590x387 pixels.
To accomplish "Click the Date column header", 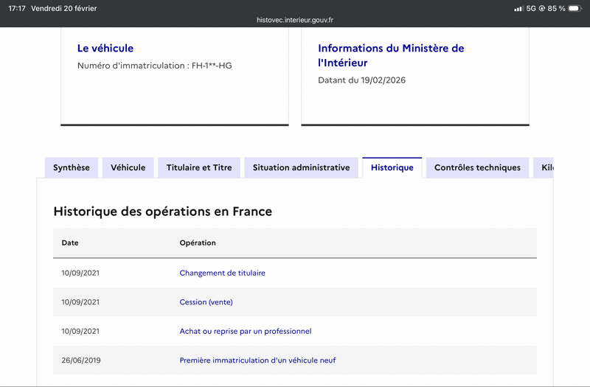I will click(70, 243).
